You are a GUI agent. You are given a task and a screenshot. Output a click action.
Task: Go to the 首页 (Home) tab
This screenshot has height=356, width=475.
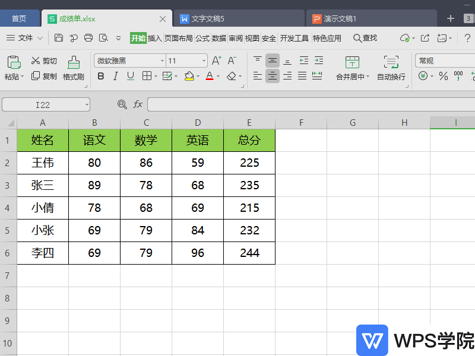tap(19, 18)
